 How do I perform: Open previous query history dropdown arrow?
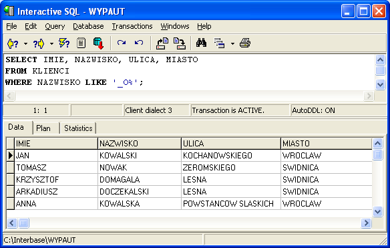pyautogui.click(x=25, y=44)
